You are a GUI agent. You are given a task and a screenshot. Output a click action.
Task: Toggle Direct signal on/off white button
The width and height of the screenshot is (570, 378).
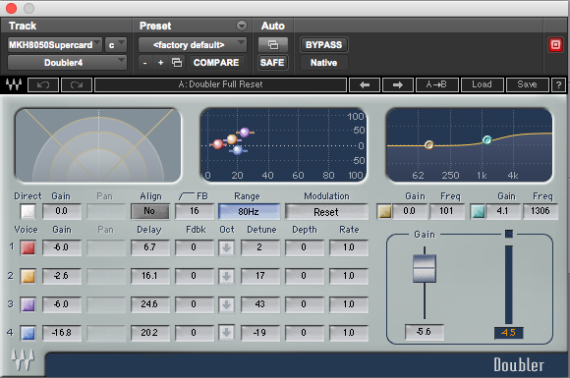[28, 211]
